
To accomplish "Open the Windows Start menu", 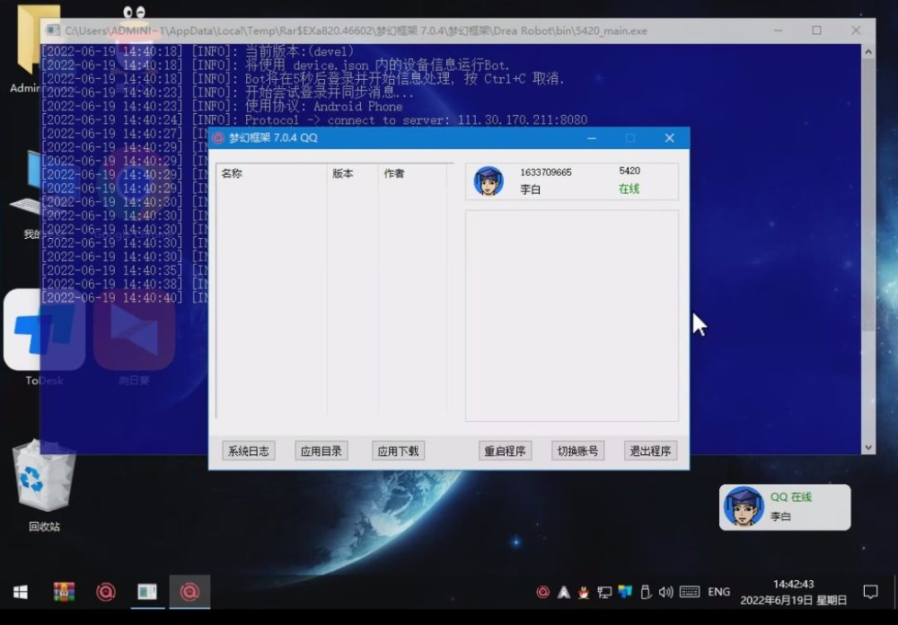I will tap(20, 592).
